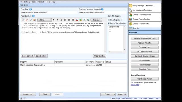Image resolution: width=182 pixels, height=102 pixels.
Task: Toggle italic formatting
Action: [x=57, y=20]
